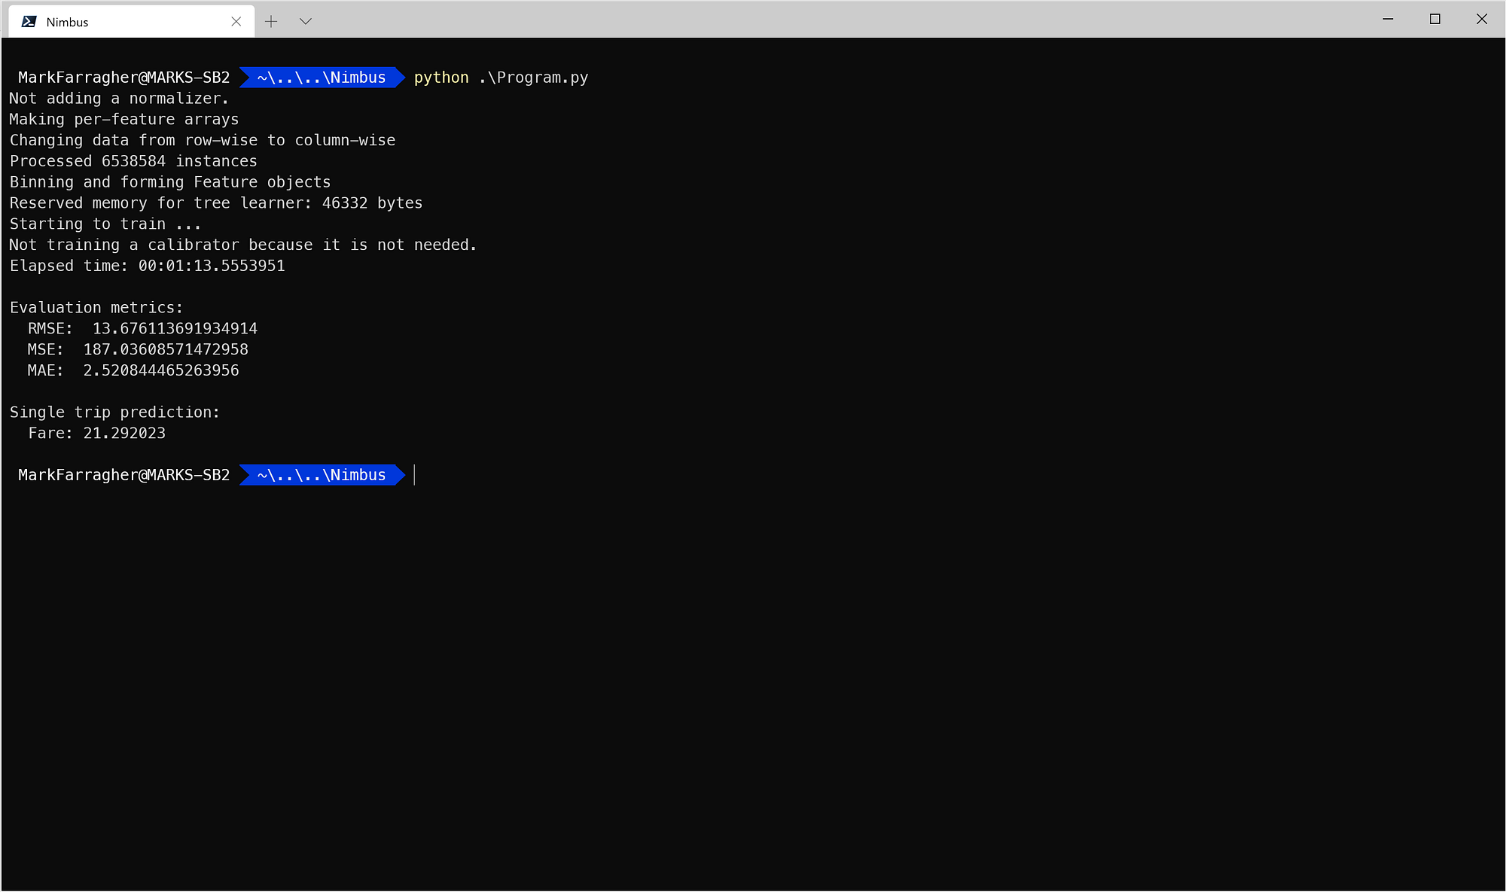Click the 'Processed 6538584 instances' line
Viewport: 1506px width, 892px height.
pos(133,162)
